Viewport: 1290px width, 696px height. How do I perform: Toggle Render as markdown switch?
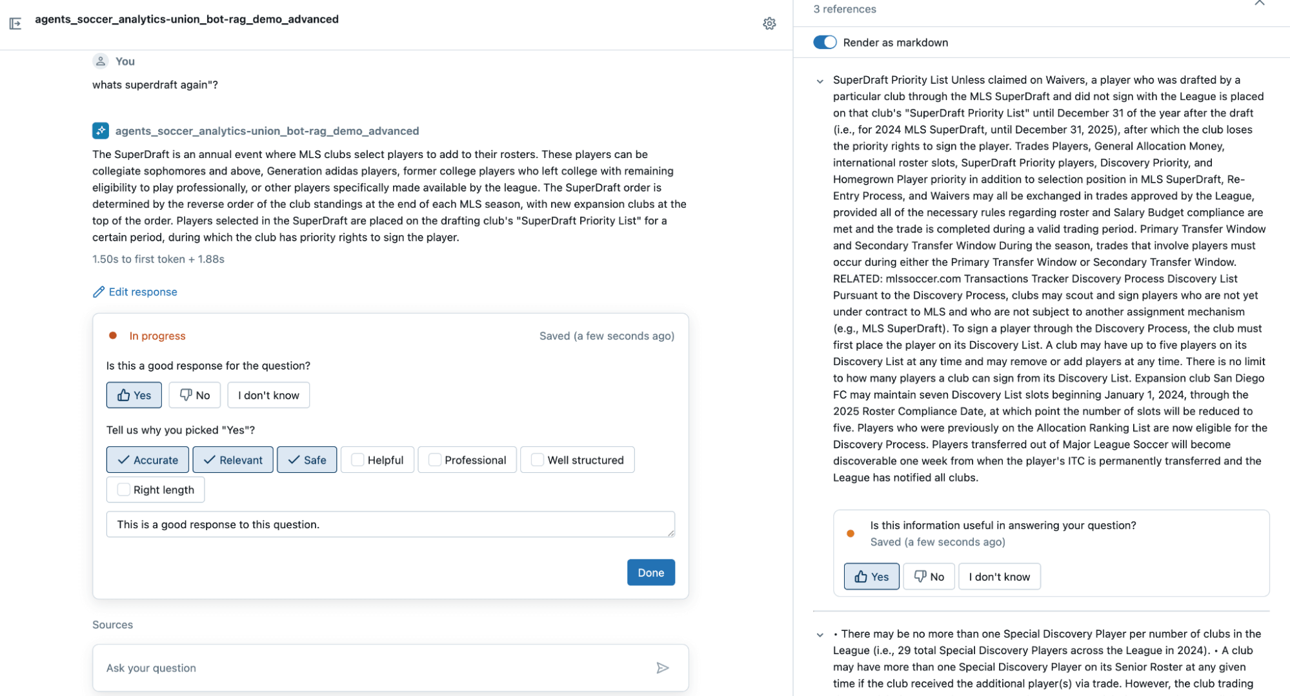coord(825,43)
